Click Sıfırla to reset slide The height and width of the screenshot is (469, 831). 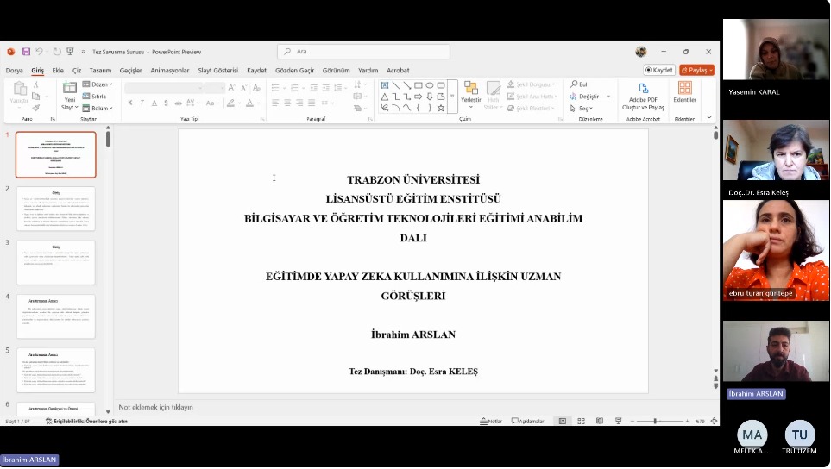point(94,97)
